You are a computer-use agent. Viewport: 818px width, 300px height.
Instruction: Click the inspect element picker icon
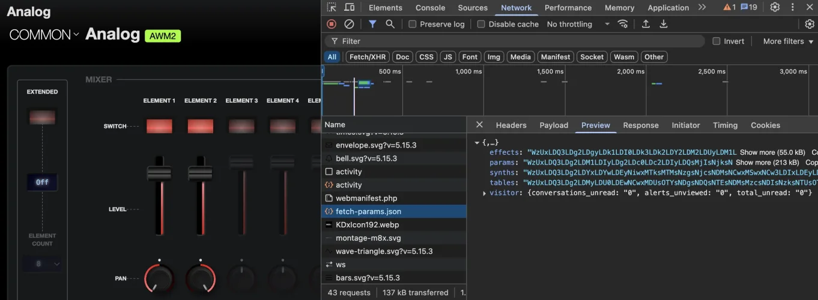(332, 7)
